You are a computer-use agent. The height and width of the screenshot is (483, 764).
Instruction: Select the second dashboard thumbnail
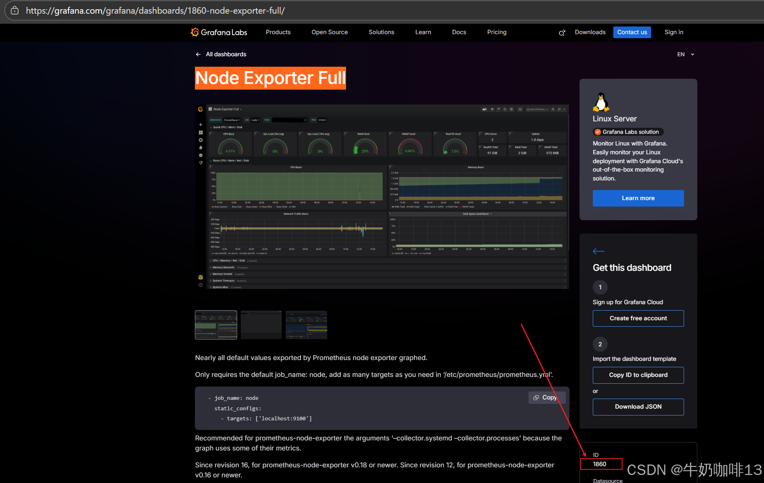261,325
